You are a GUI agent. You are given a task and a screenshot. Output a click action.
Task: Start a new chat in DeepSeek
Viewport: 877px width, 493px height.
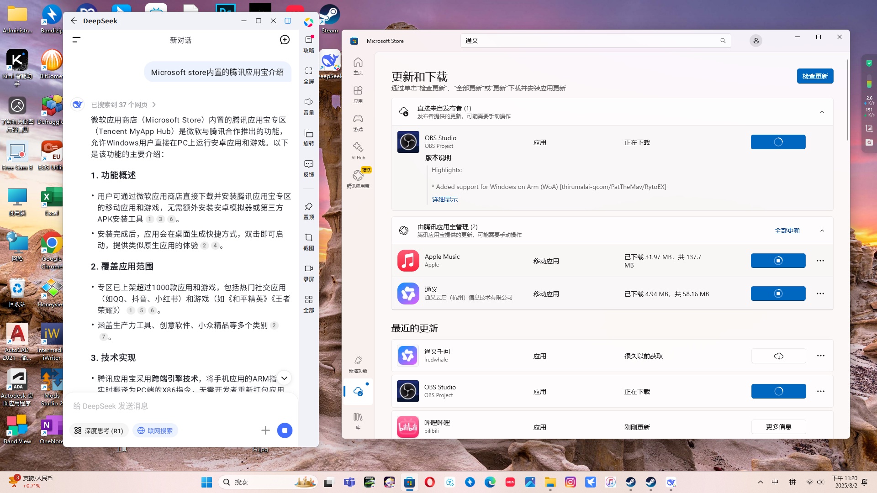coord(285,40)
